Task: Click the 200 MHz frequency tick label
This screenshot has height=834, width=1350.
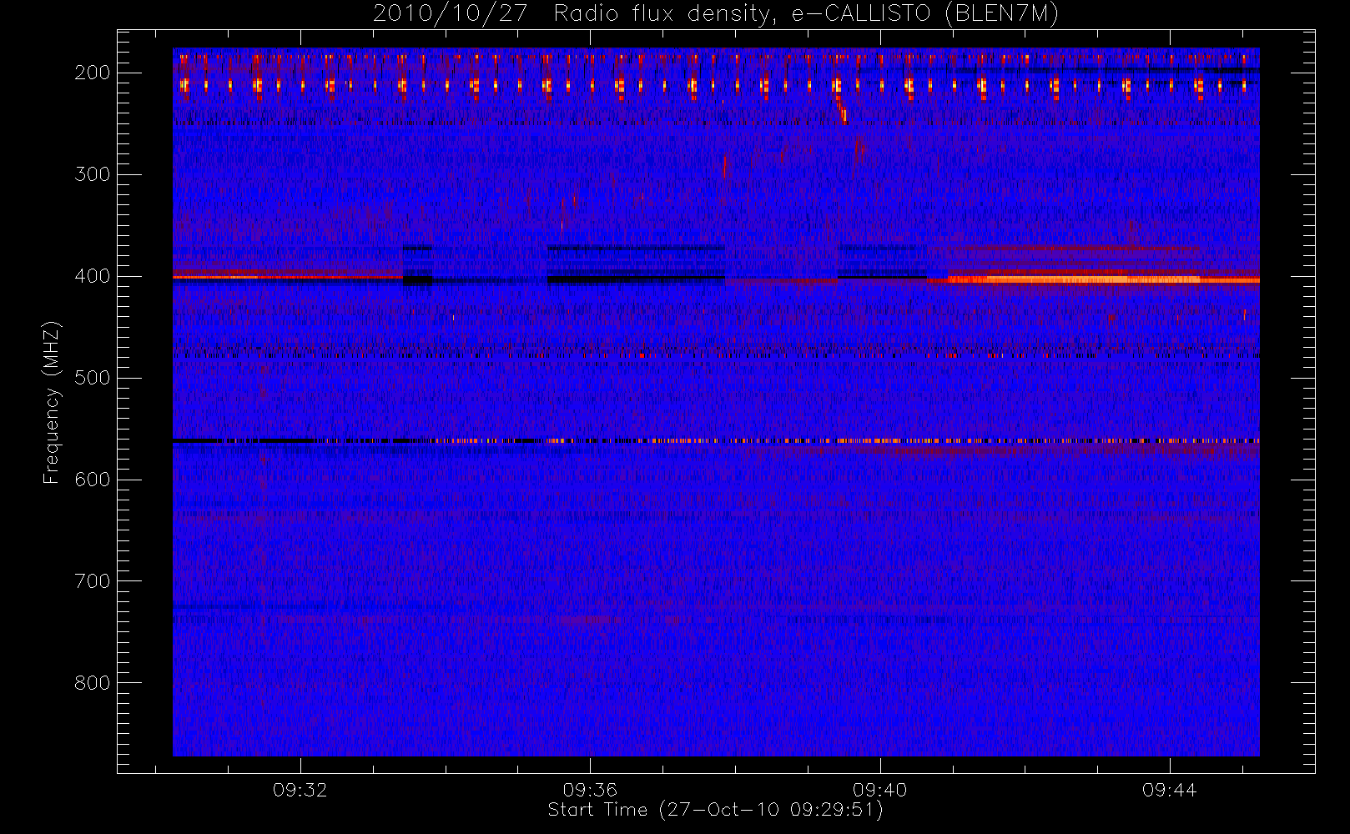Action: click(93, 73)
